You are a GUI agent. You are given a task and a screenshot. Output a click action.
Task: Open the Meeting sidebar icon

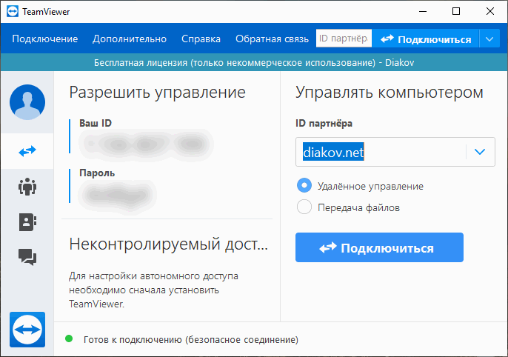(x=27, y=187)
